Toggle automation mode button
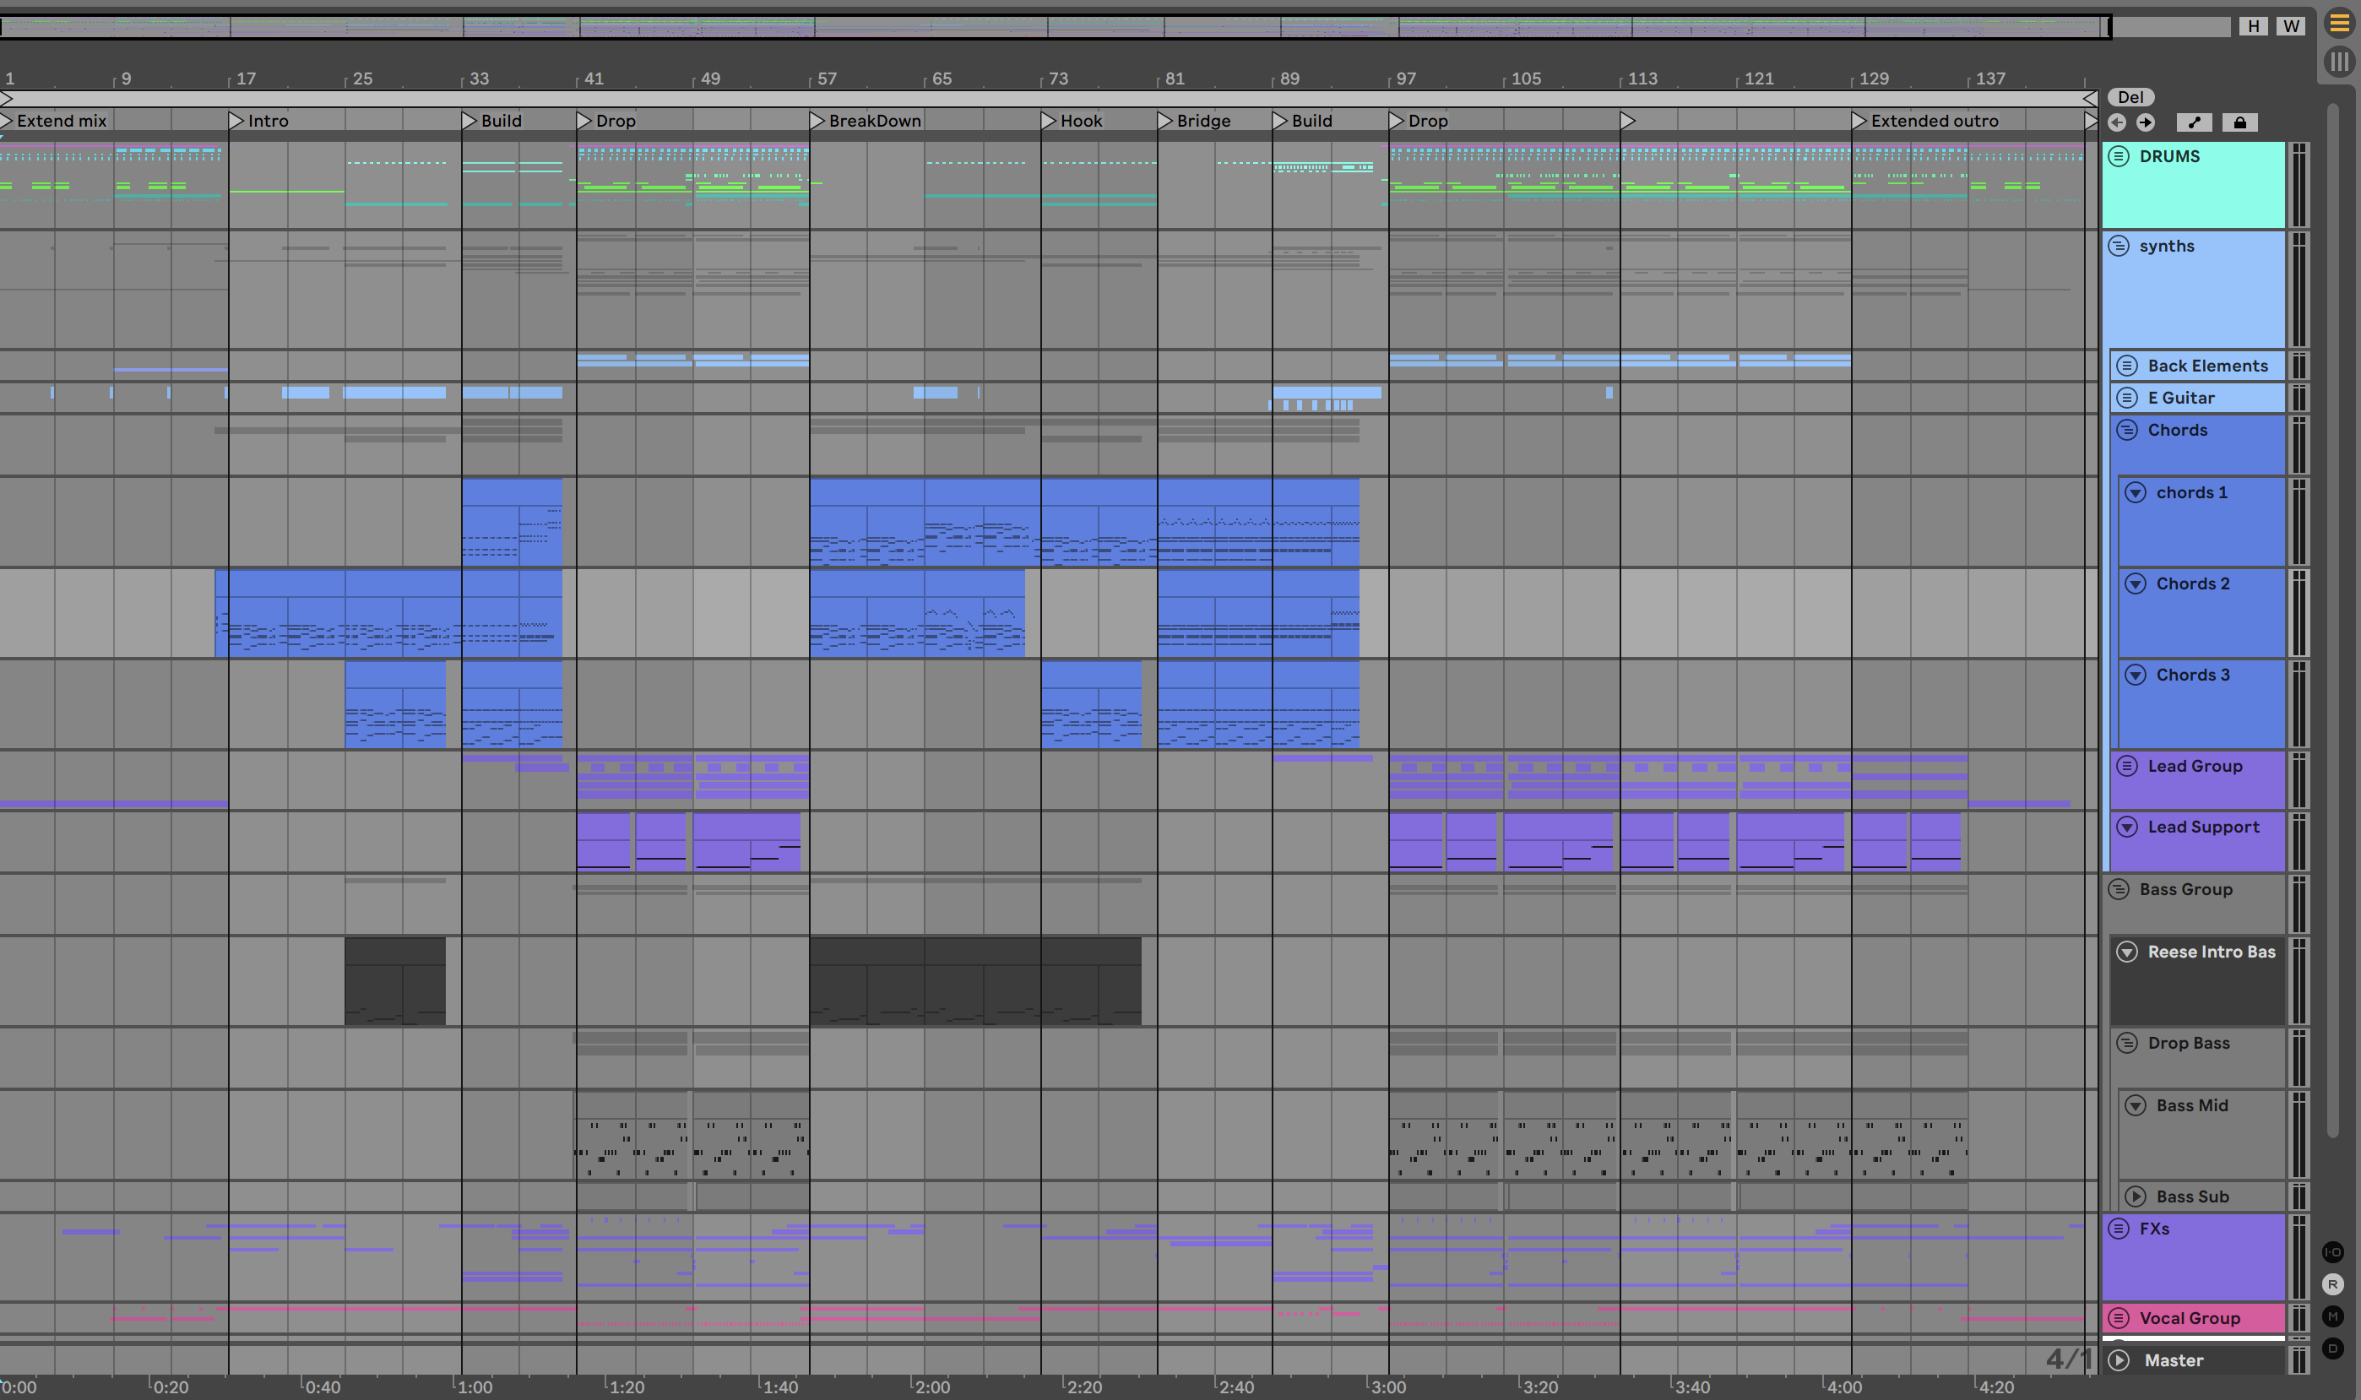This screenshot has height=1400, width=2361. [2194, 122]
